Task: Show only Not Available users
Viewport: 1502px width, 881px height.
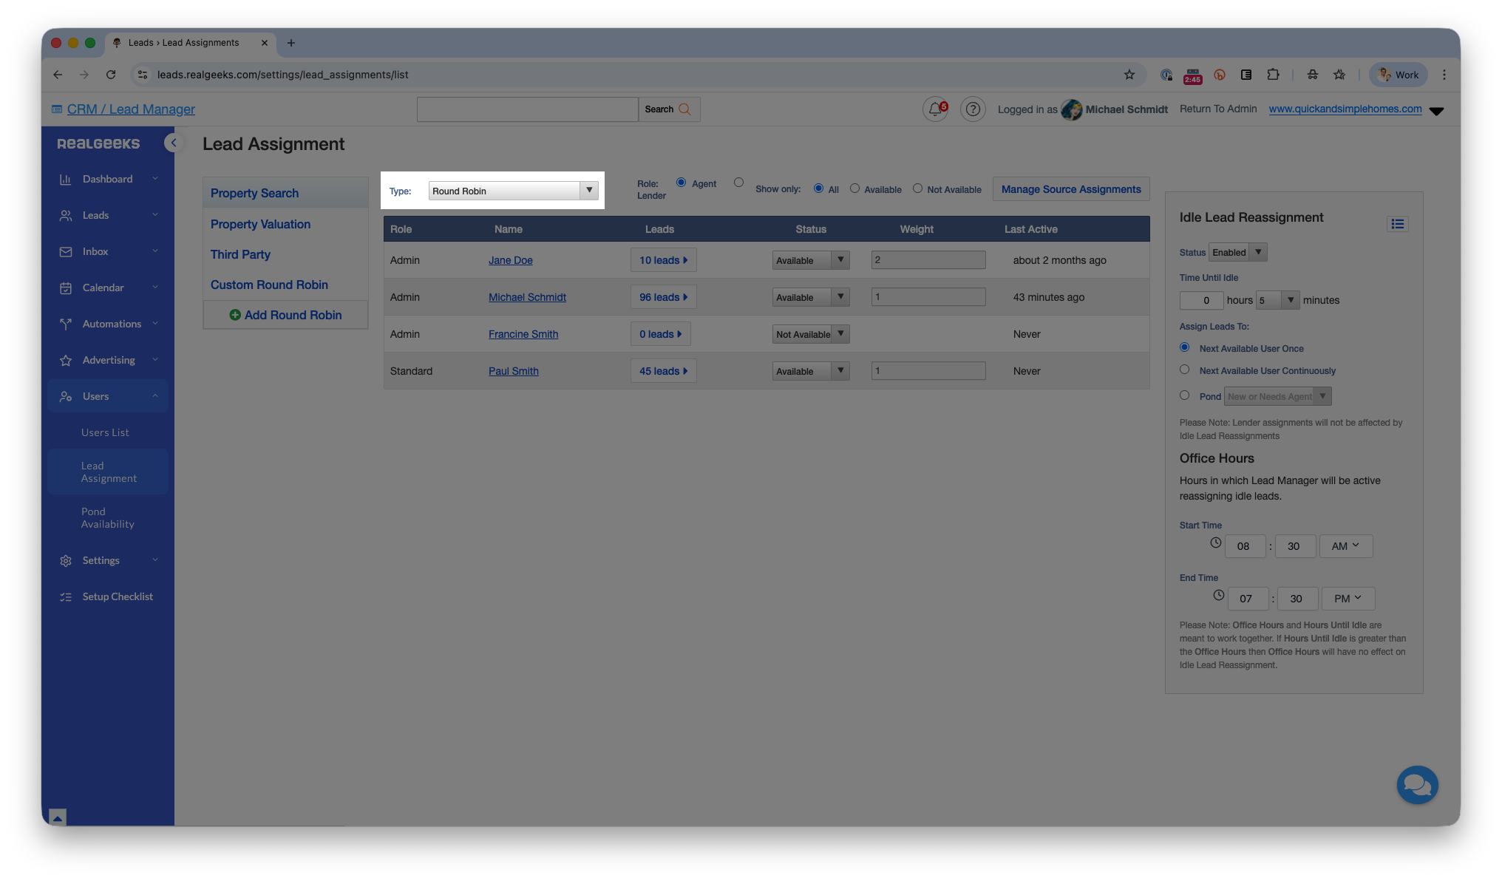Action: click(917, 188)
